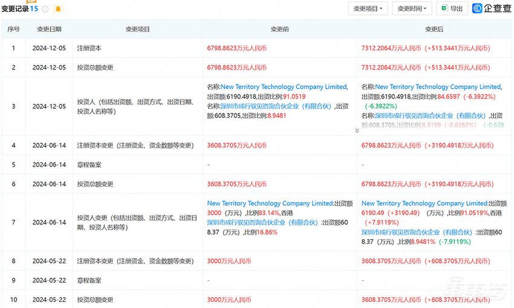
Task: Click the info icon beside 变更记录 15
Action: (x=45, y=9)
